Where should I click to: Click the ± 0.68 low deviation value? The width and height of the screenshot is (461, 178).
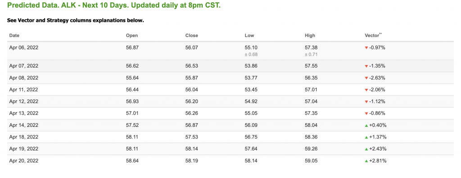pyautogui.click(x=251, y=54)
